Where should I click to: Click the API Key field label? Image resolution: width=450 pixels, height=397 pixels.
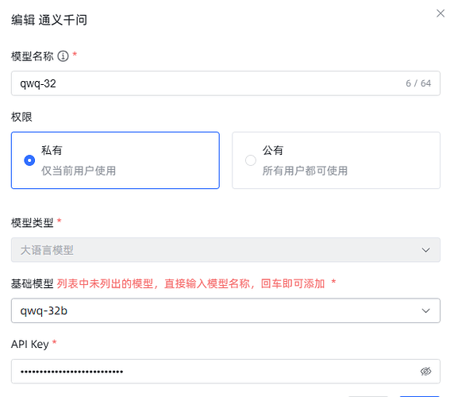(30, 344)
